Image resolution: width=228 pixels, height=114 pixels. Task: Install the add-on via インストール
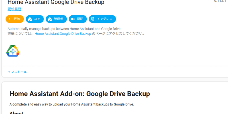(17, 72)
